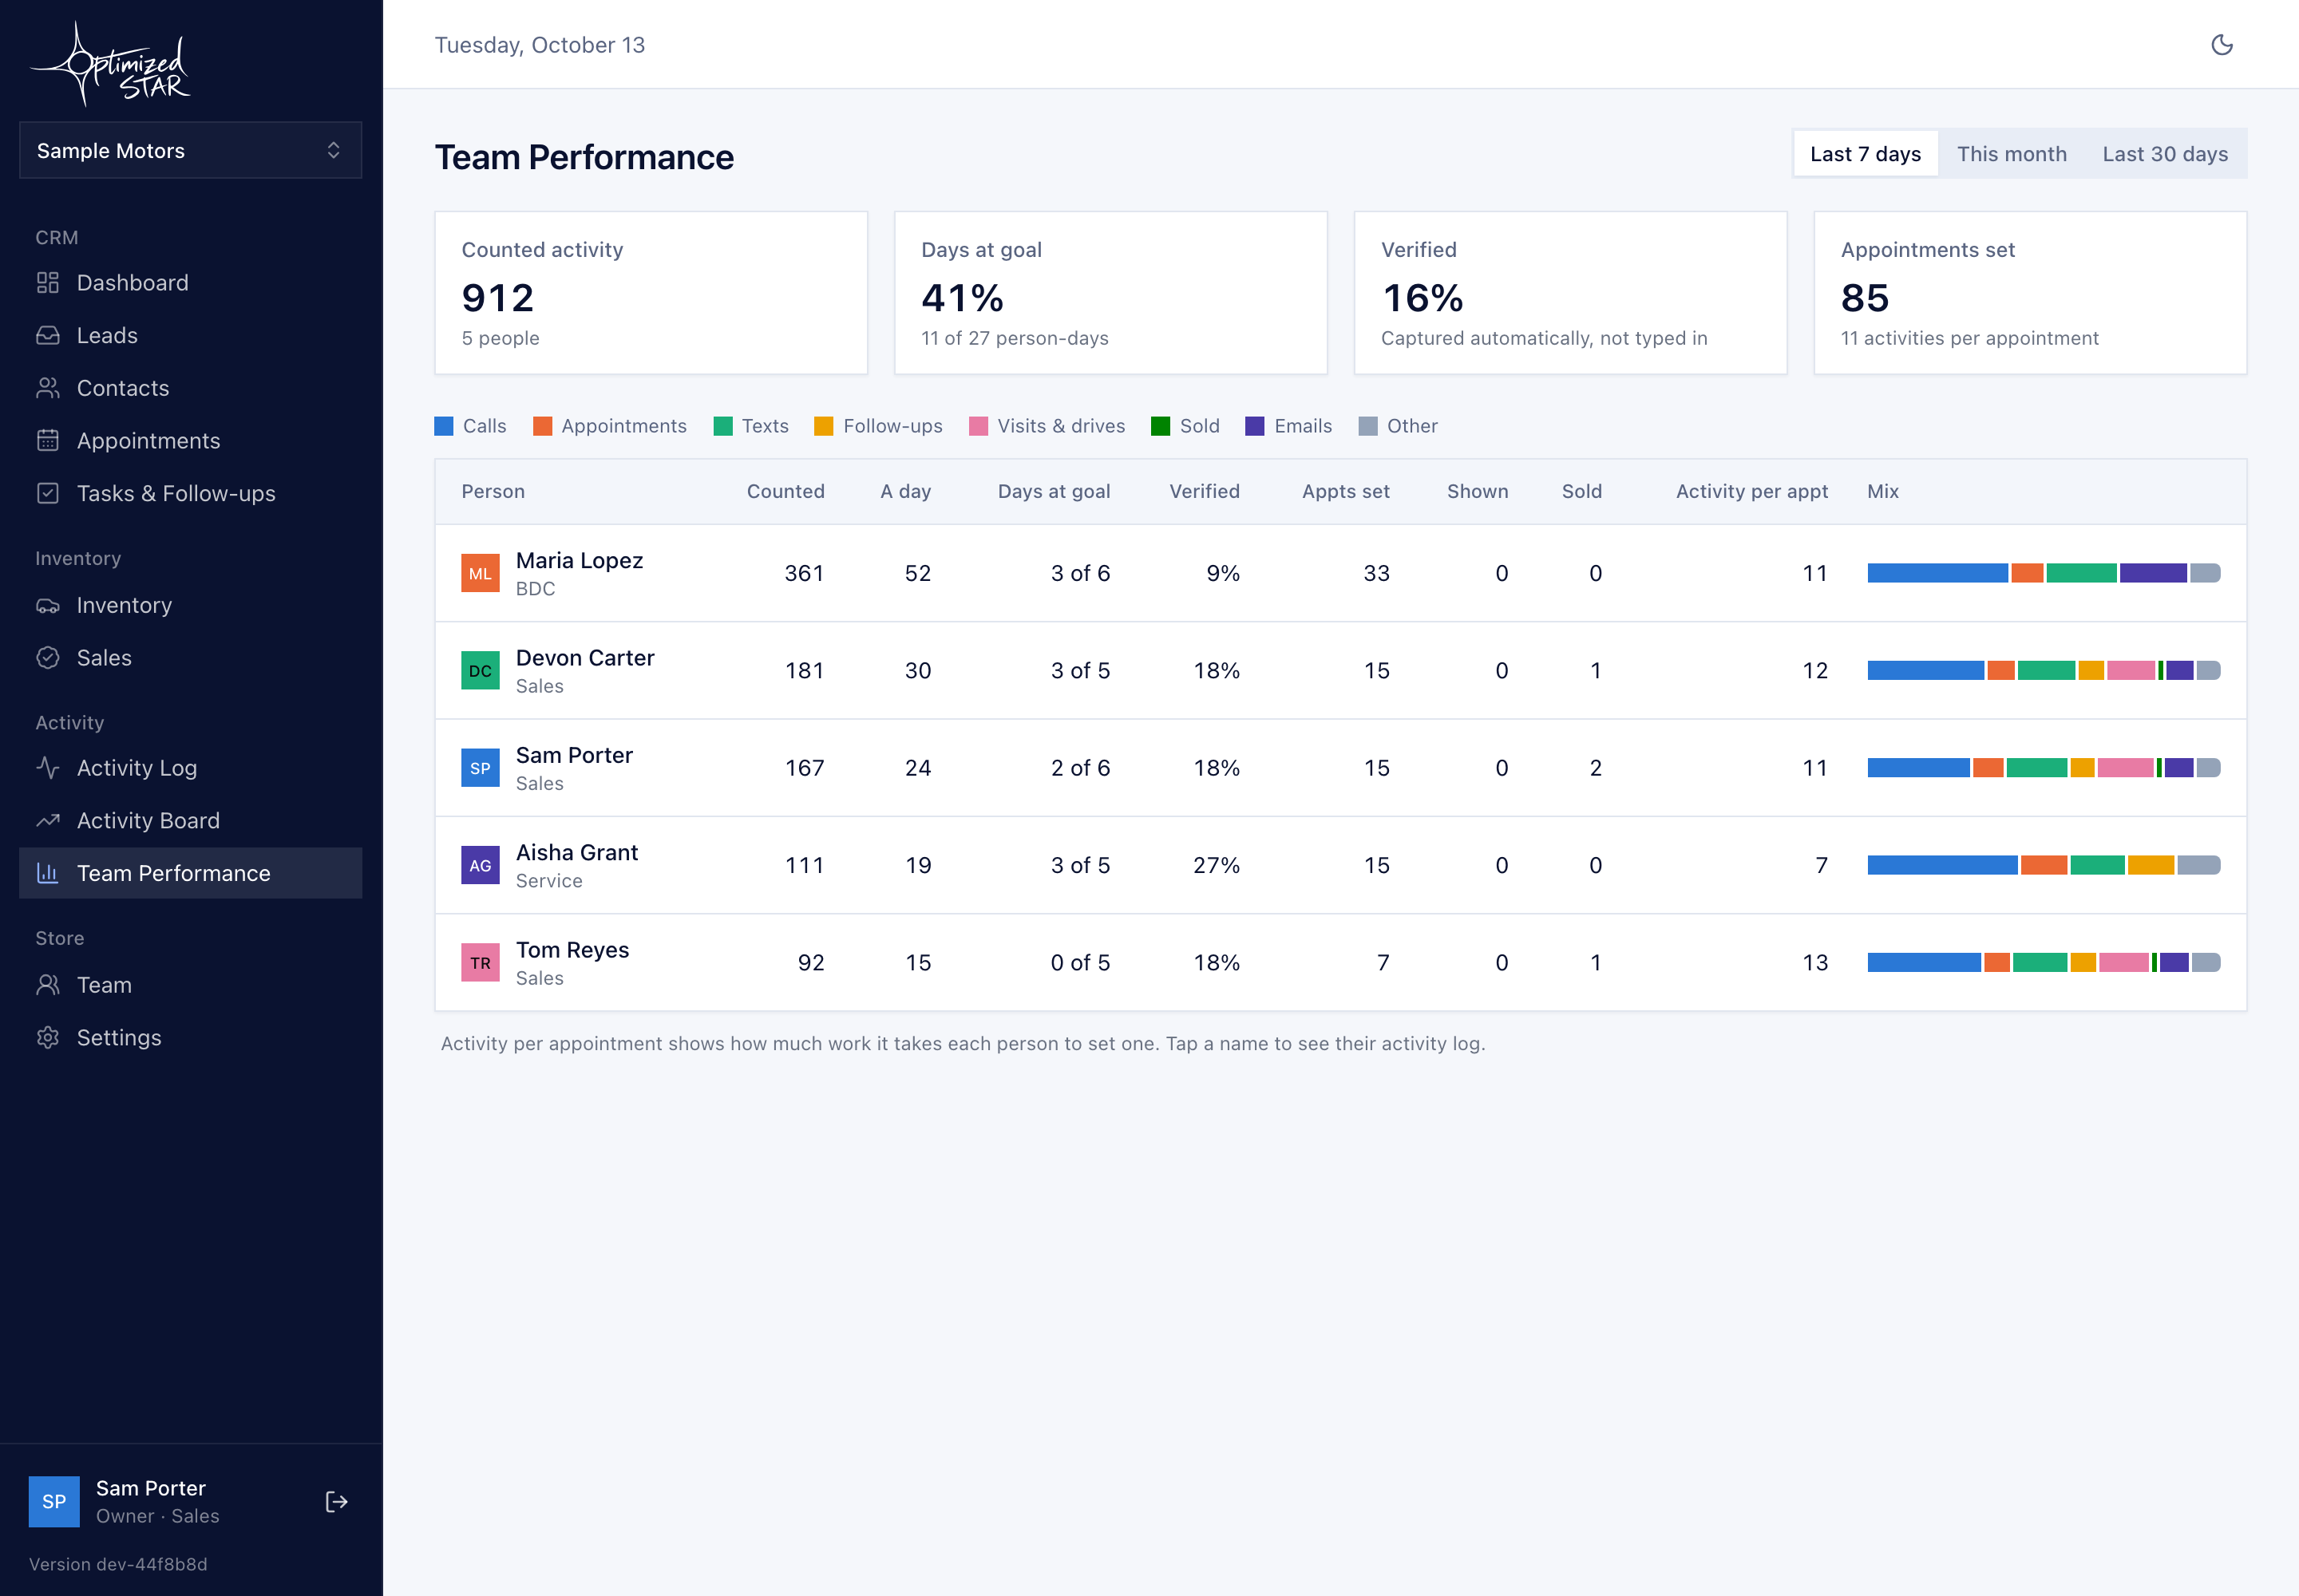Click the Appointments legend swatch
This screenshot has height=1596, width=2299.
[x=542, y=427]
